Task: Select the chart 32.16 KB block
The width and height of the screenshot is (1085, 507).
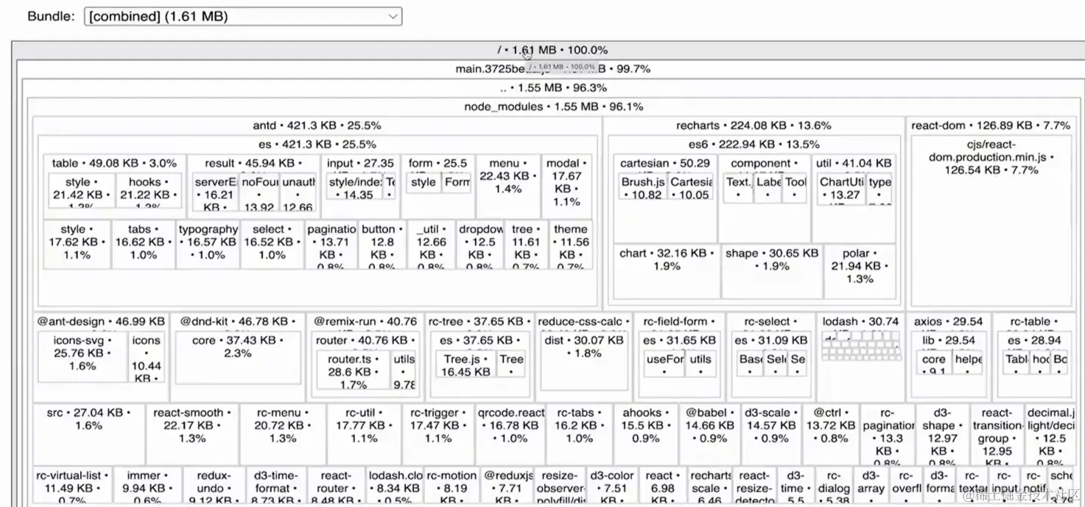Action: point(667,271)
